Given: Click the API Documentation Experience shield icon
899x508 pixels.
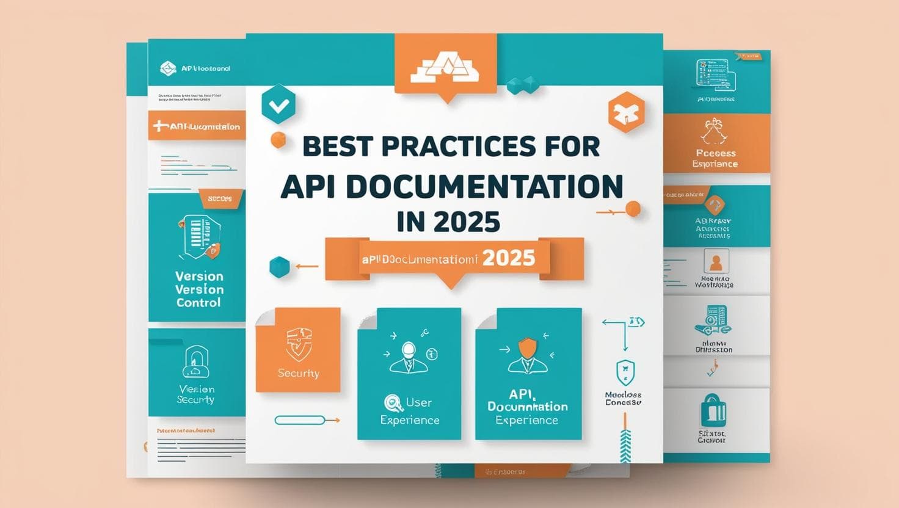Looking at the screenshot, I should 528,348.
